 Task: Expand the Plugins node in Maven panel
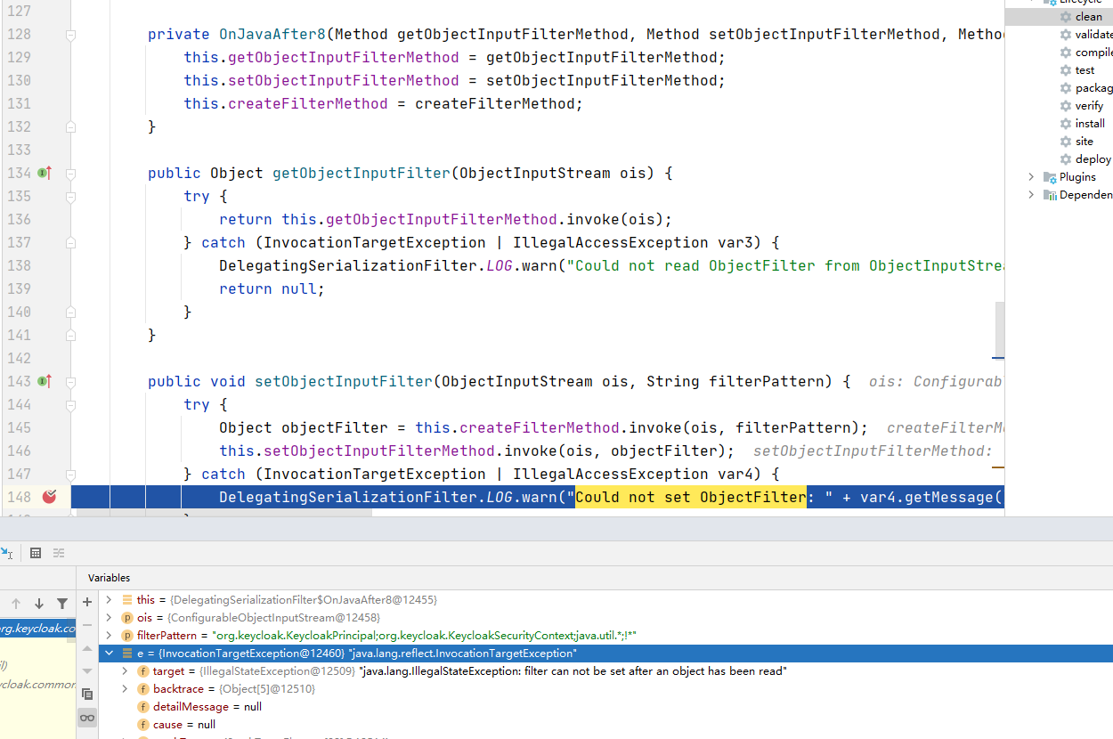[1032, 176]
